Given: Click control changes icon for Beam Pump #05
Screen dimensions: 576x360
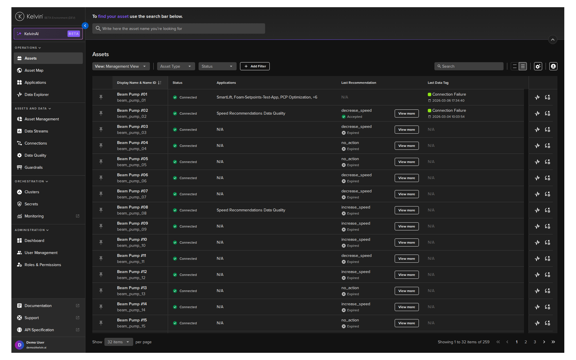Looking at the screenshot, I should pyautogui.click(x=547, y=162).
